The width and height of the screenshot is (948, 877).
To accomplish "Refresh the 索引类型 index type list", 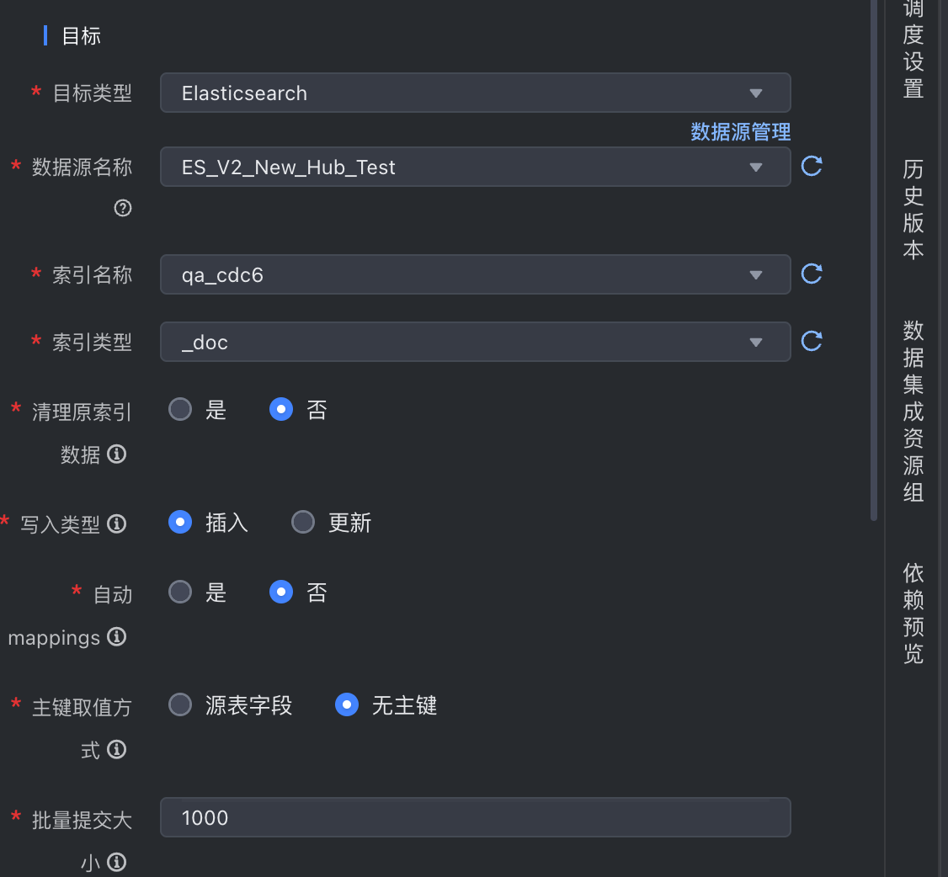I will click(x=812, y=342).
